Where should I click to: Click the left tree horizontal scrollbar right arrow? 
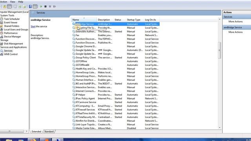tap(27, 131)
